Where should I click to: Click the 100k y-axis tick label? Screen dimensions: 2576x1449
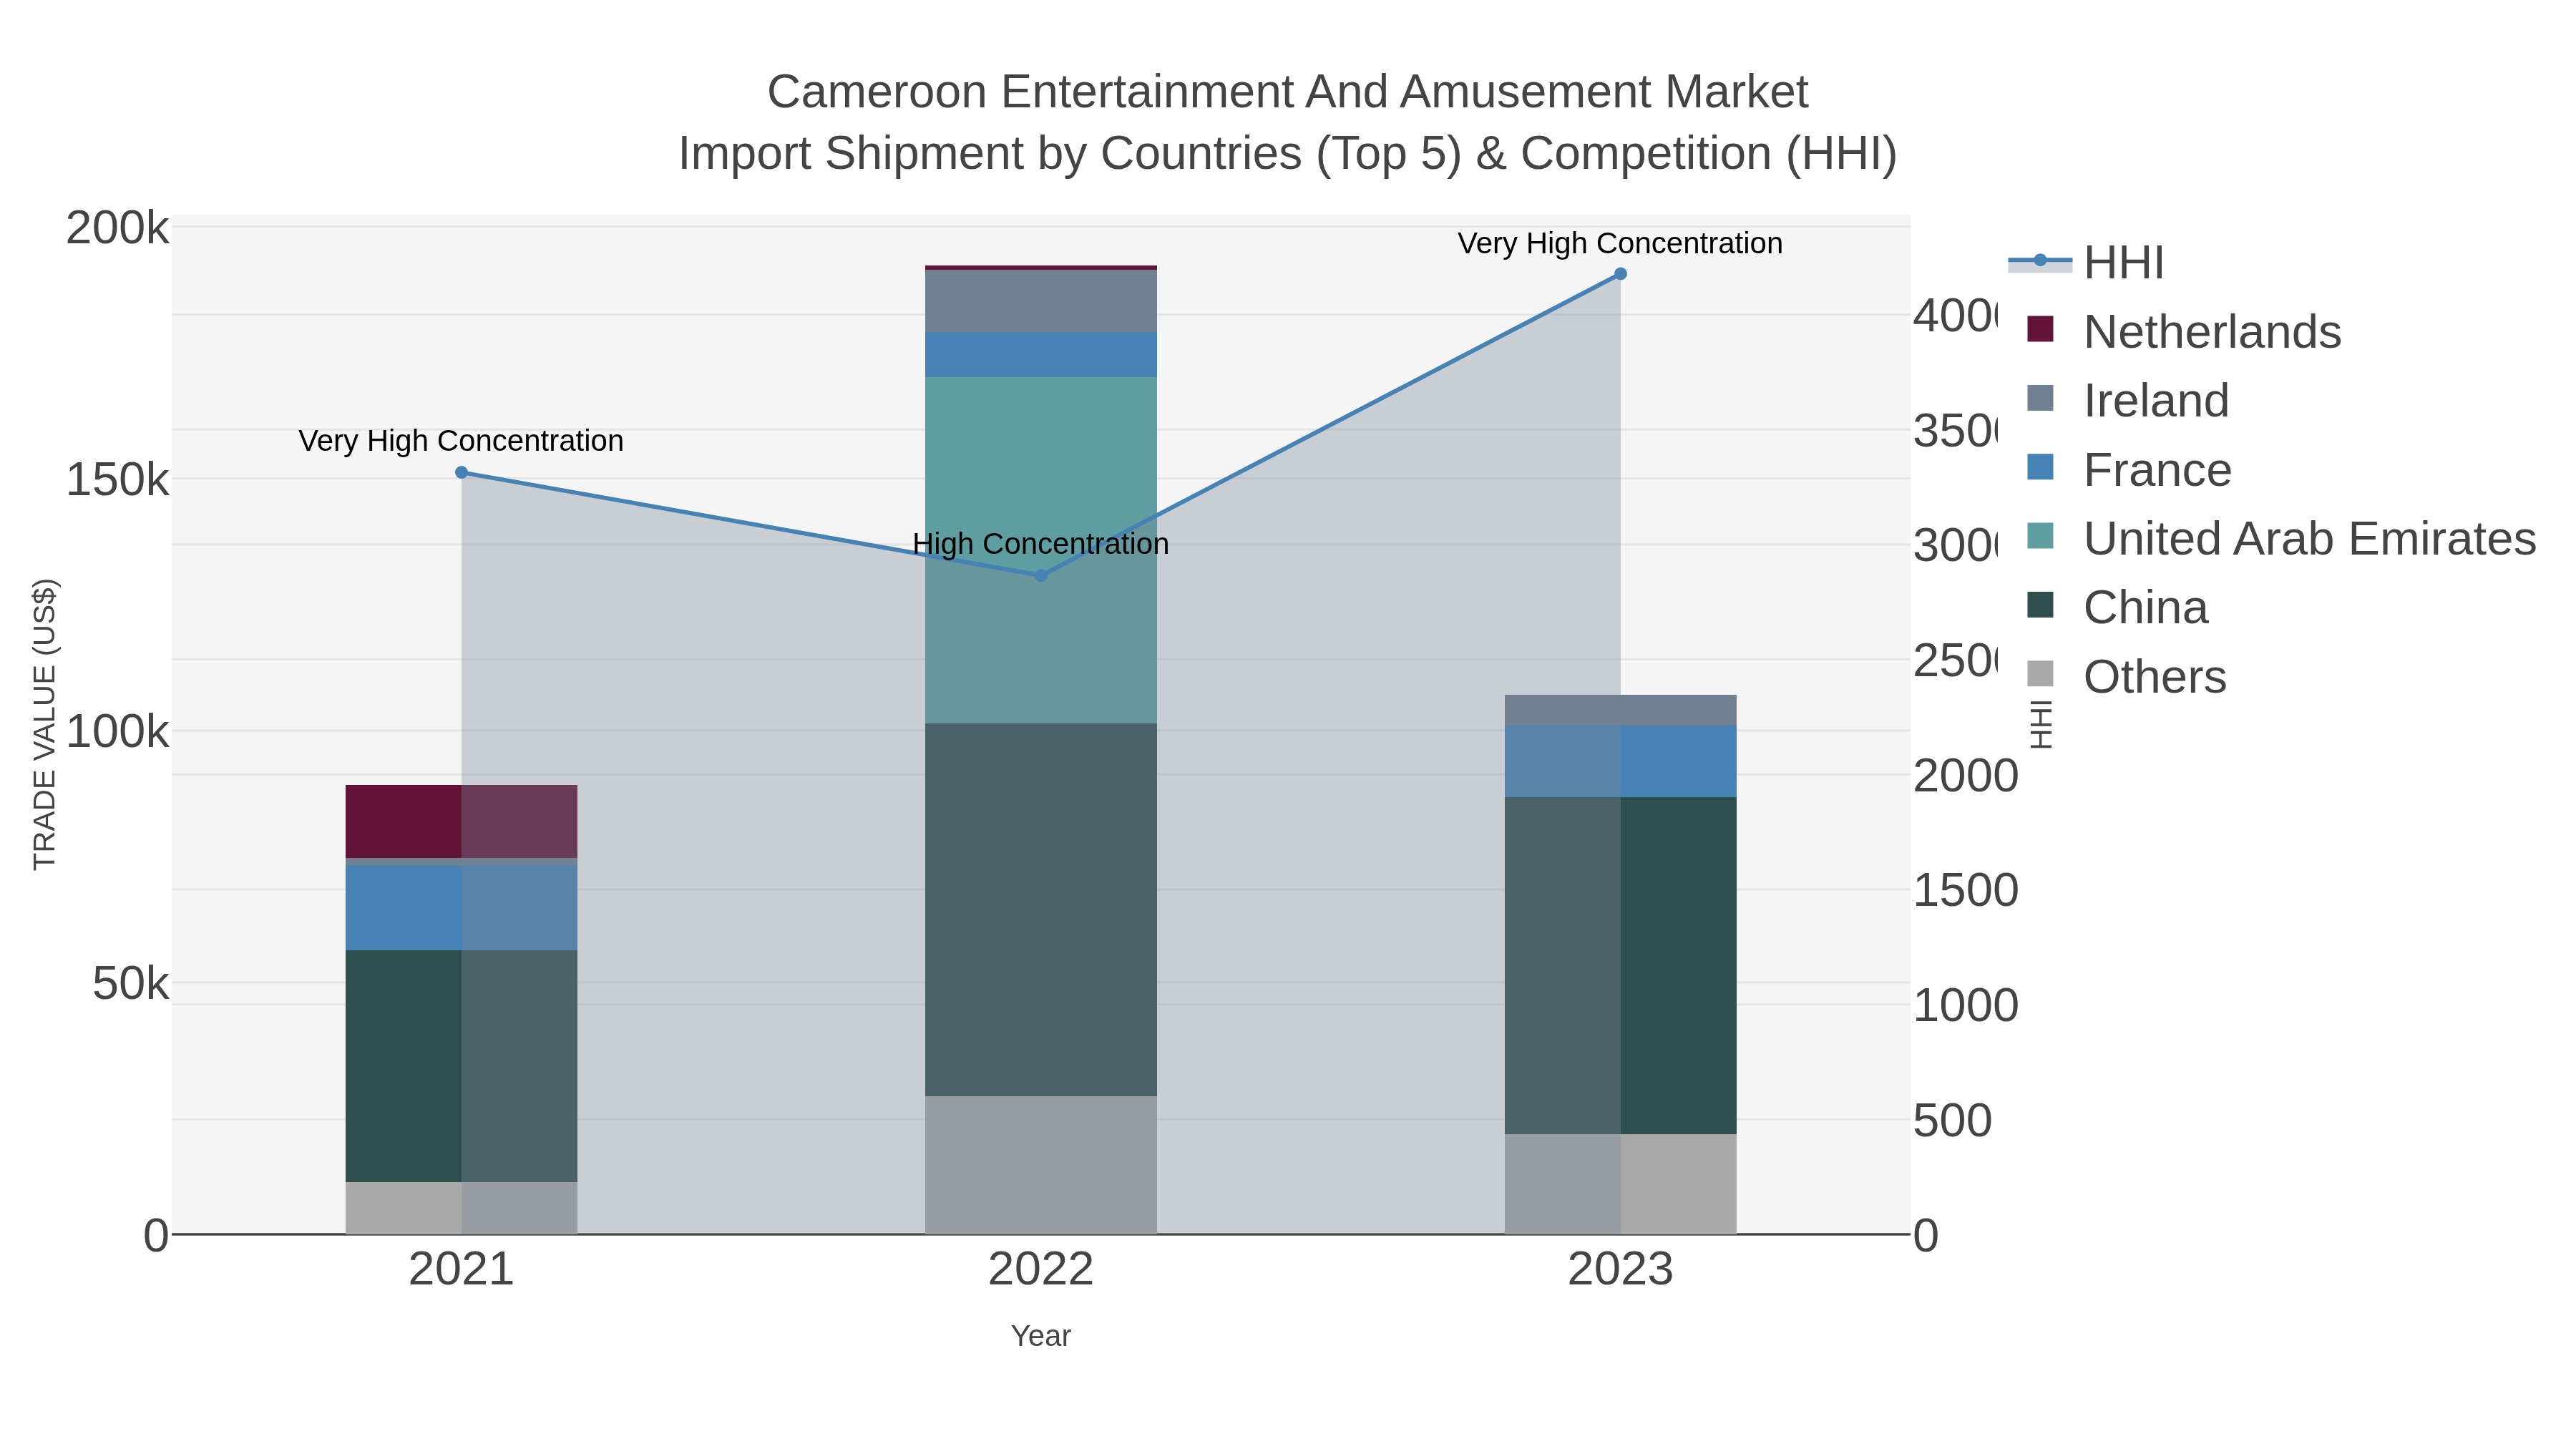(x=117, y=732)
